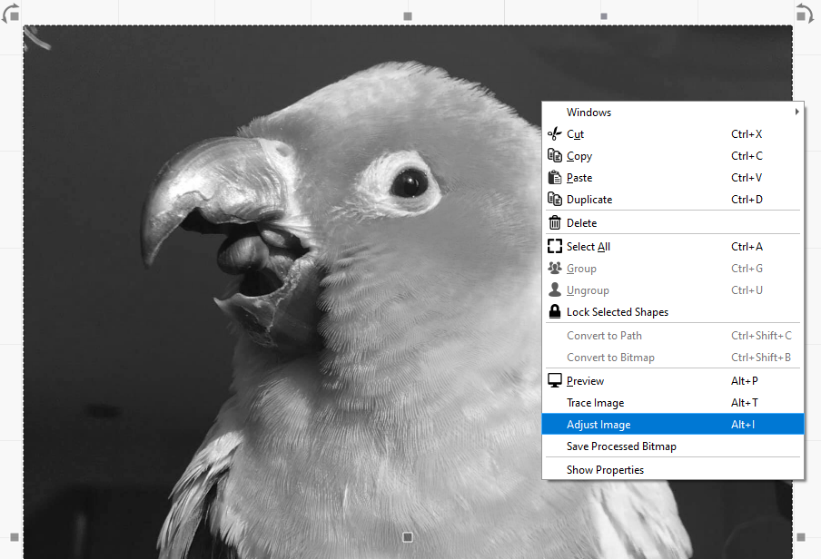
Task: Click the padlock Lock Selected Shapes icon
Action: point(554,312)
